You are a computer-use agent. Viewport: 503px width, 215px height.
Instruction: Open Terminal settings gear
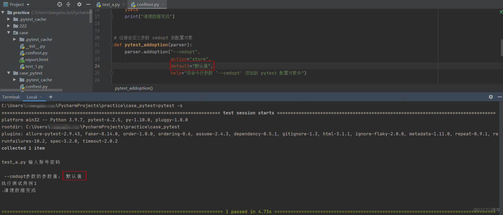[491, 97]
